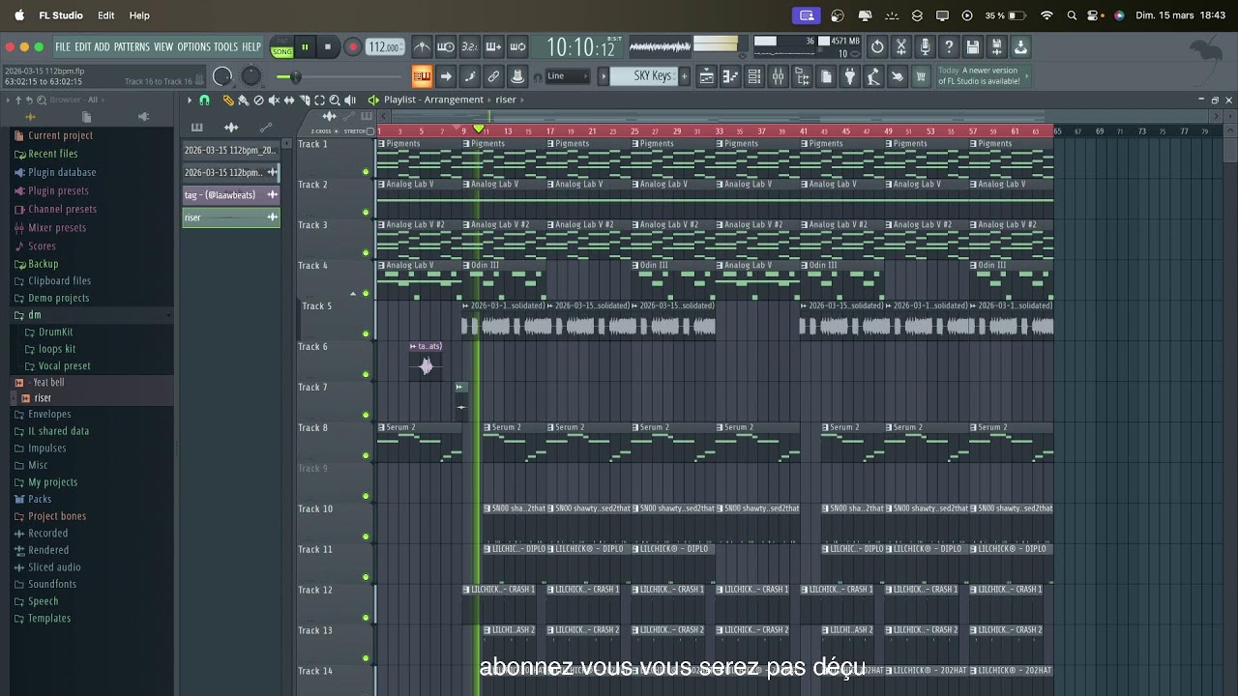Select the tag - (@laawbeats) clip

(x=231, y=195)
